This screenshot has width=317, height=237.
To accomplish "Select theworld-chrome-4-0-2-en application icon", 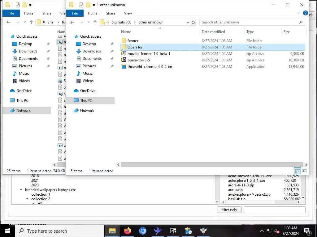I will [124, 67].
